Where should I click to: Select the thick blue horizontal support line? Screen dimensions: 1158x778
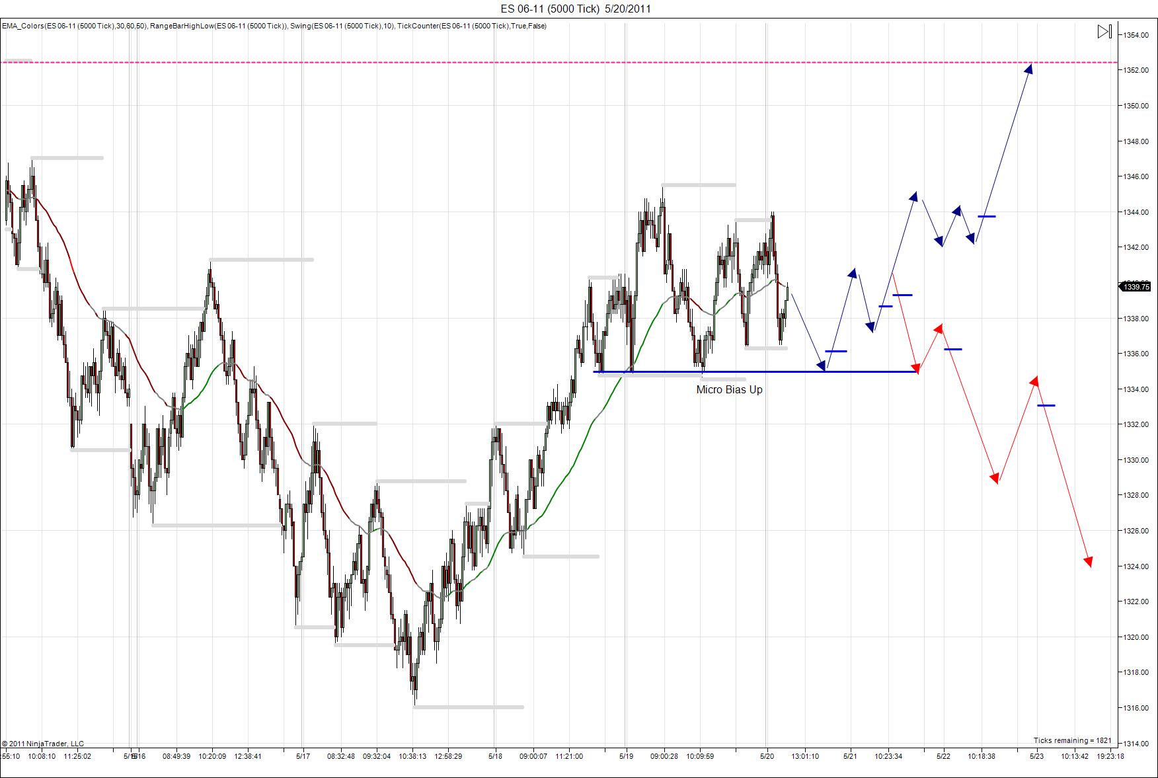pyautogui.click(x=755, y=372)
